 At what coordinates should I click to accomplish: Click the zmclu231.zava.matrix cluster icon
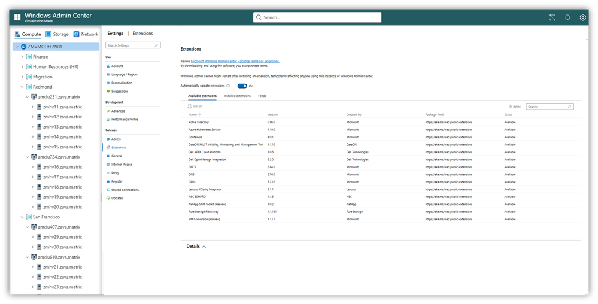click(34, 97)
